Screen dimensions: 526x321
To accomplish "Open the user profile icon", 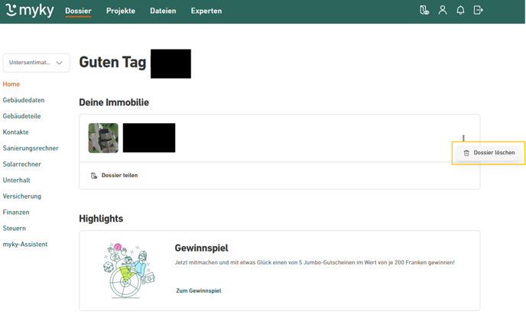I will [x=443, y=11].
